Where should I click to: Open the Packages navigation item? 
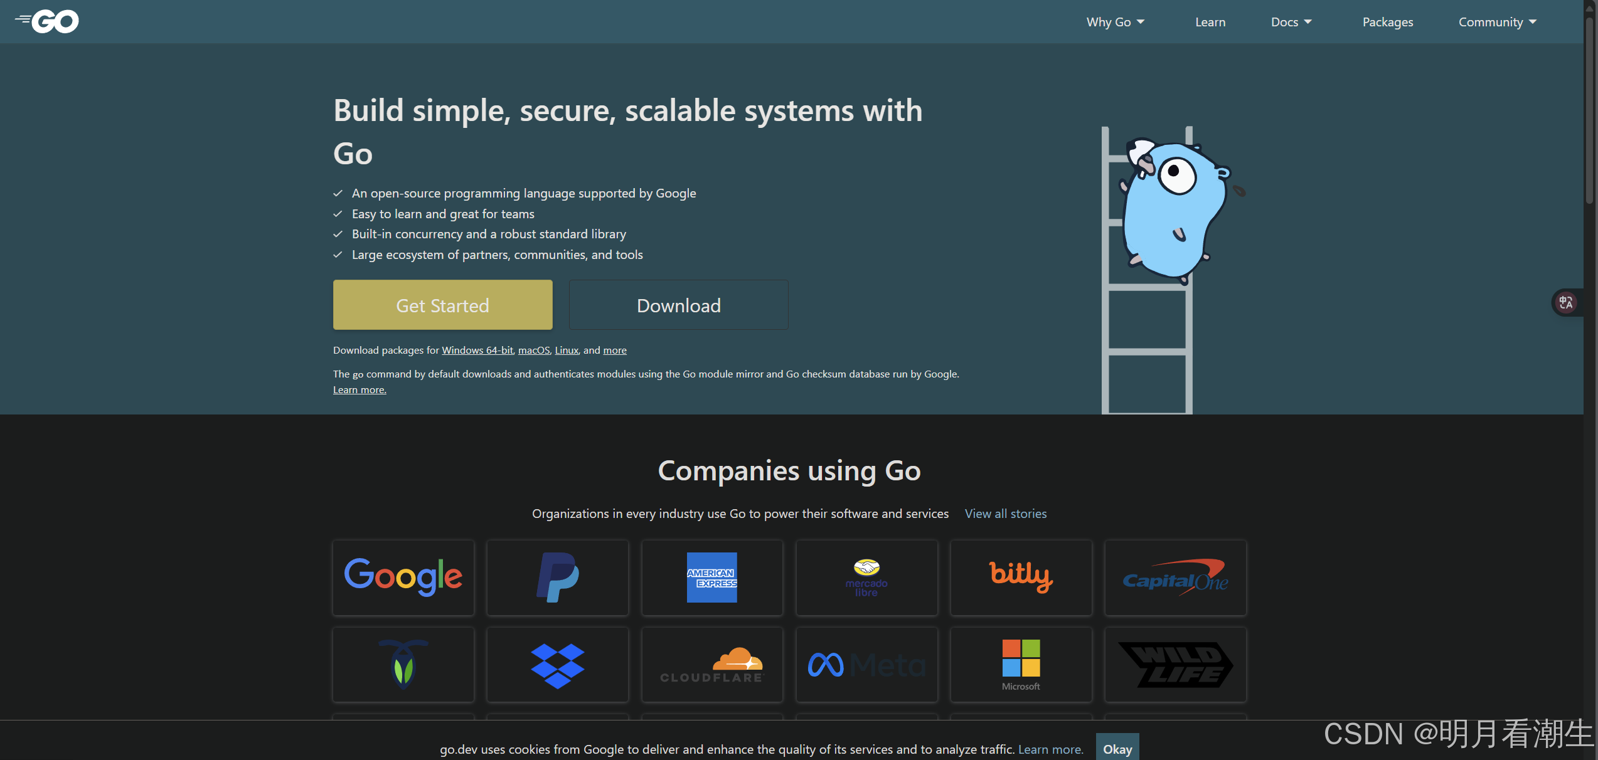pos(1388,22)
